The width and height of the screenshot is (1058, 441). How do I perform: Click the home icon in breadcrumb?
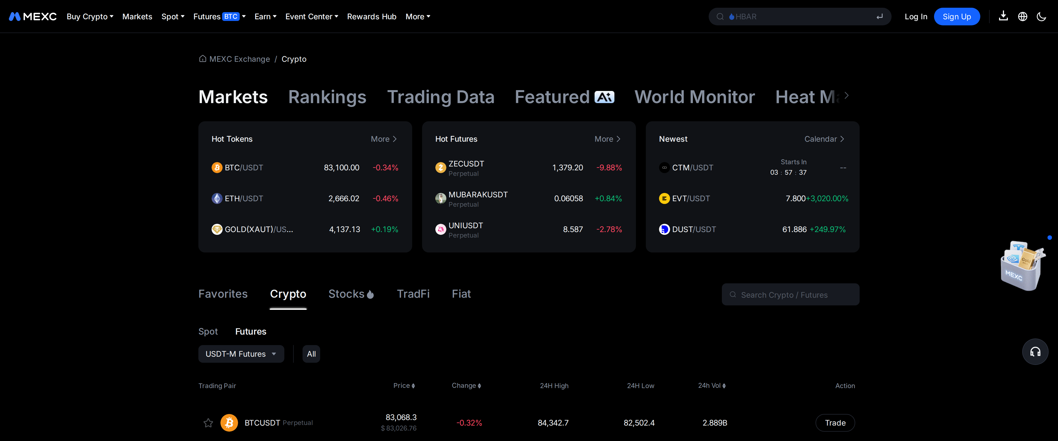coord(203,59)
